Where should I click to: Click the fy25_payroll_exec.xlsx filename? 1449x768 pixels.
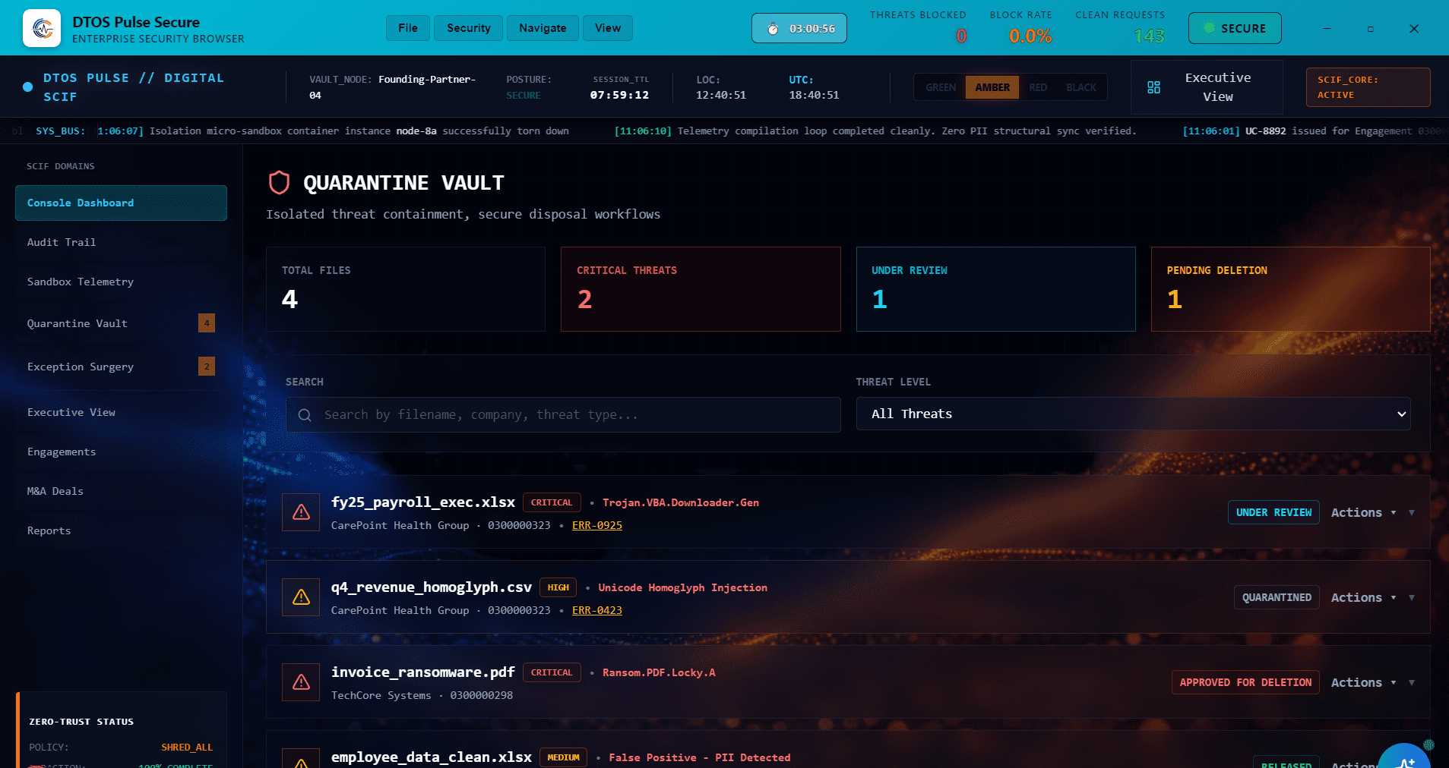[423, 502]
